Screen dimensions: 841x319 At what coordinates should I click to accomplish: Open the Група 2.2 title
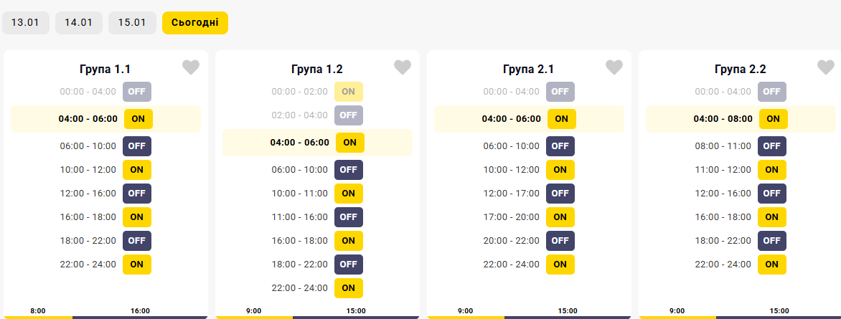[741, 70]
